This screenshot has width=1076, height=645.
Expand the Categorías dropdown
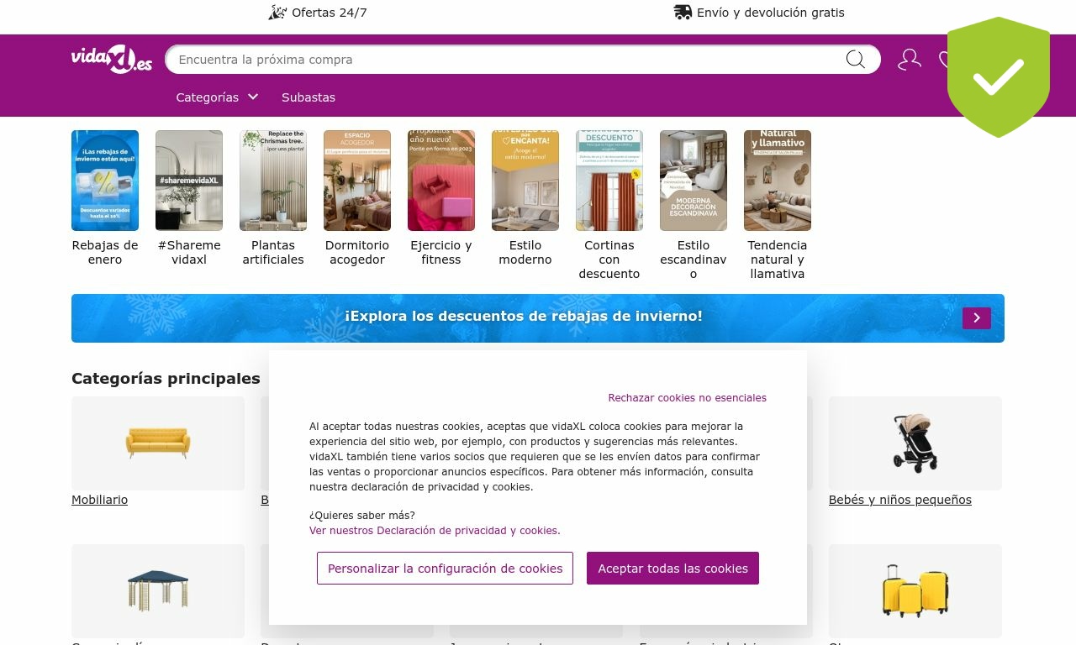217,97
